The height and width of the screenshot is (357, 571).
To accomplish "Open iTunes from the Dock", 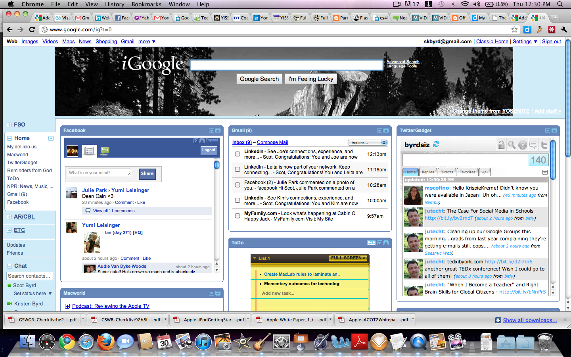I will 203,342.
